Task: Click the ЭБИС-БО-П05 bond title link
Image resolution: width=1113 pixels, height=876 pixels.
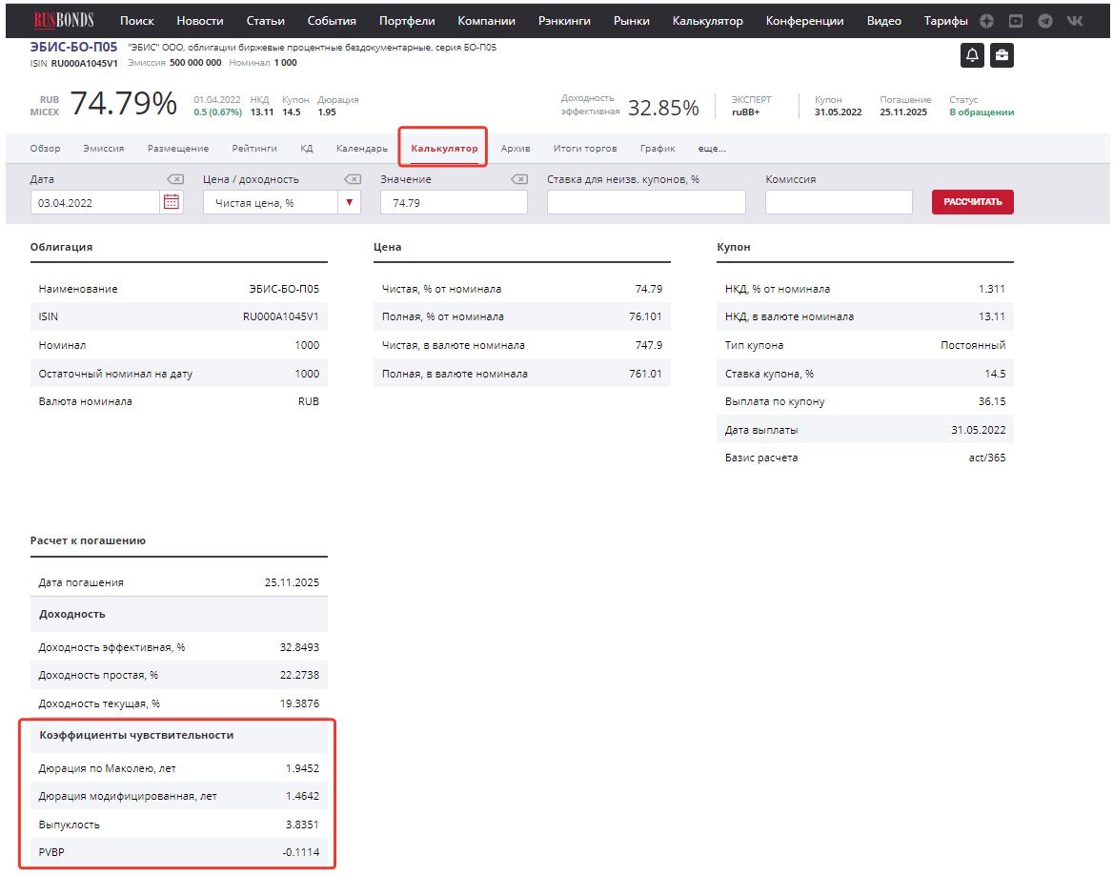Action: point(73,47)
